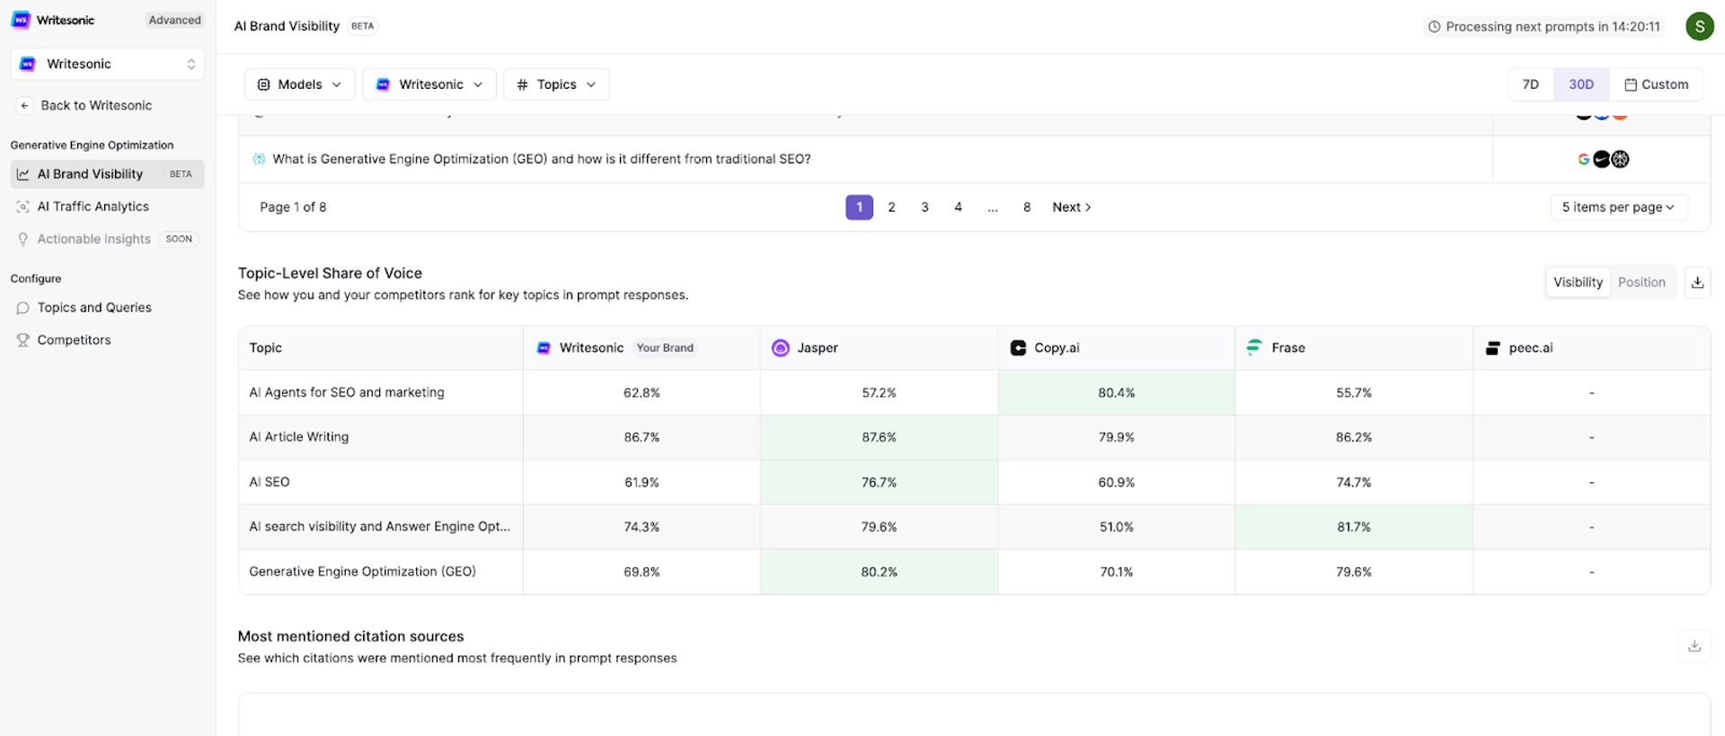Click Jasper's highlighted 87.6% cell
Screen dimensions: 1725x736
(879, 437)
